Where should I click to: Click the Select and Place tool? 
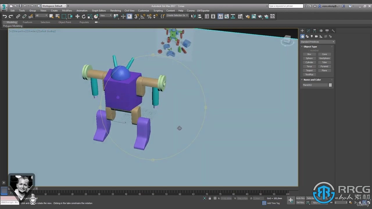[x=96, y=17]
